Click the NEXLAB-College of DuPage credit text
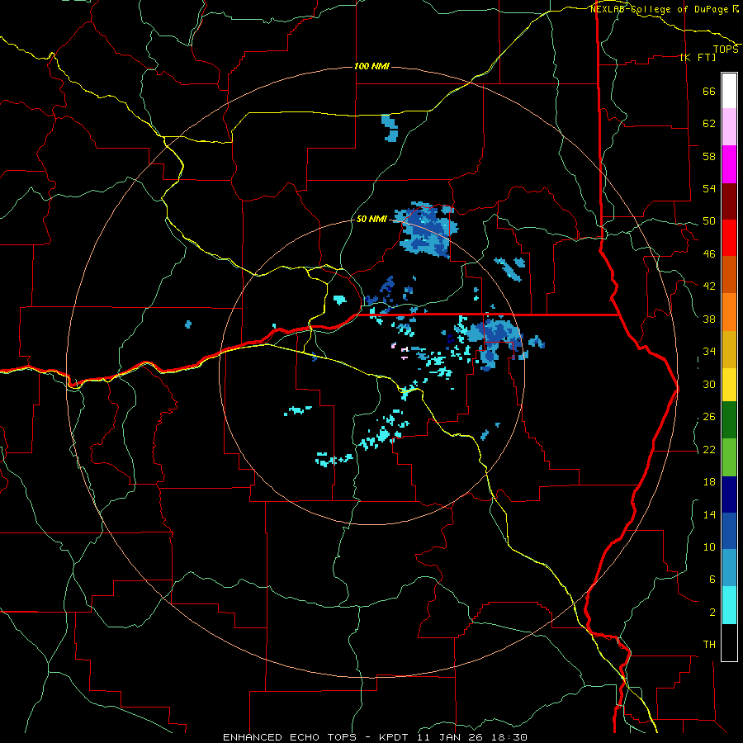Image resolution: width=743 pixels, height=743 pixels. (659, 9)
